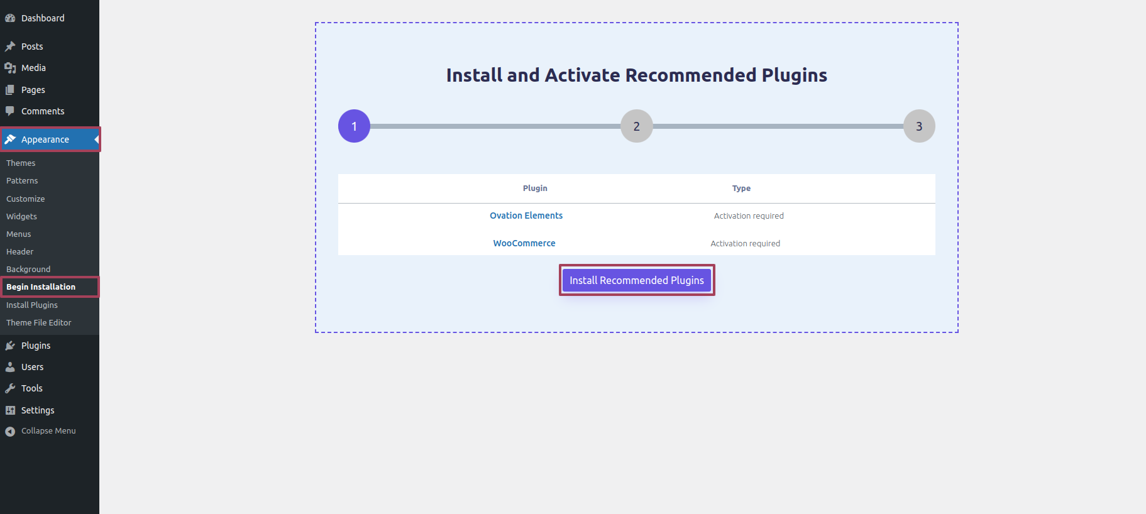The height and width of the screenshot is (514, 1146).
Task: Click Activation required for WooCommerce
Action: [x=746, y=243]
